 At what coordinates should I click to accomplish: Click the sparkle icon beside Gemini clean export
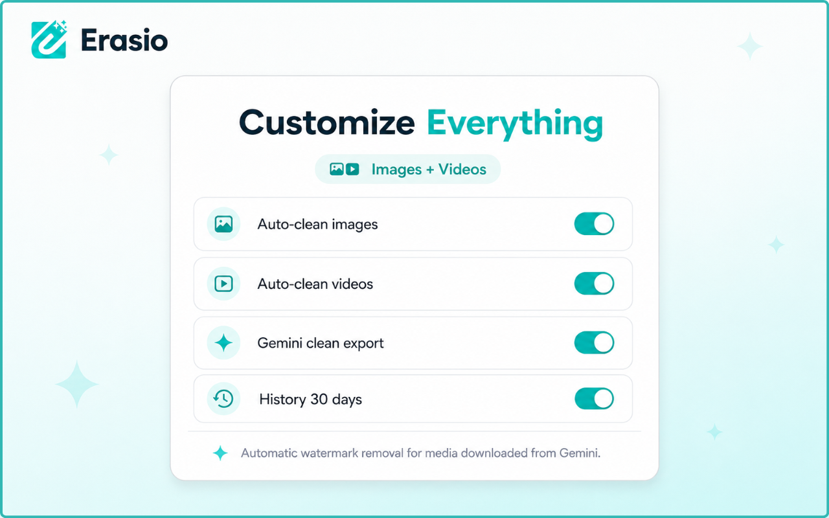point(223,343)
